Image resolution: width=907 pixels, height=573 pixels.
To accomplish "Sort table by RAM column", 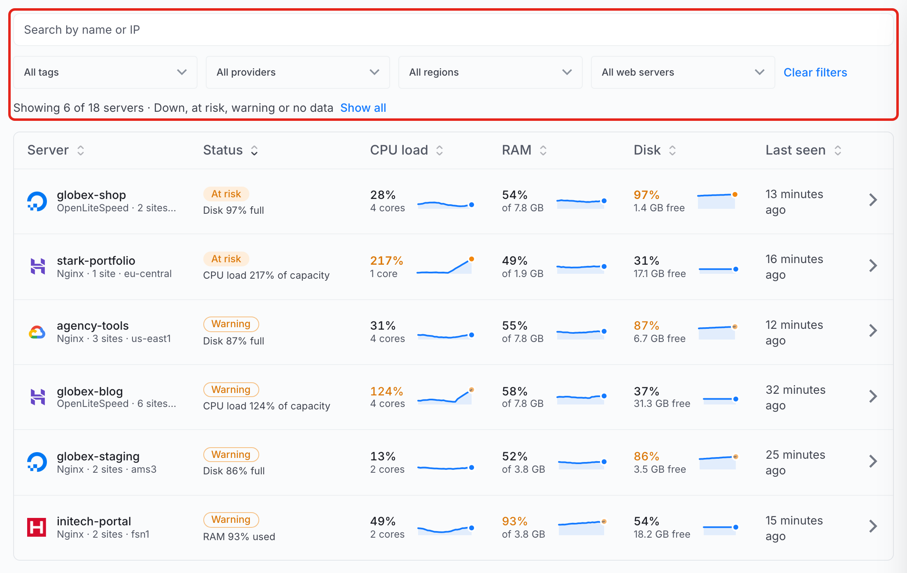I will tap(524, 150).
